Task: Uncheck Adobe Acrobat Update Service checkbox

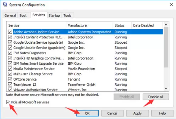Action: [10, 32]
